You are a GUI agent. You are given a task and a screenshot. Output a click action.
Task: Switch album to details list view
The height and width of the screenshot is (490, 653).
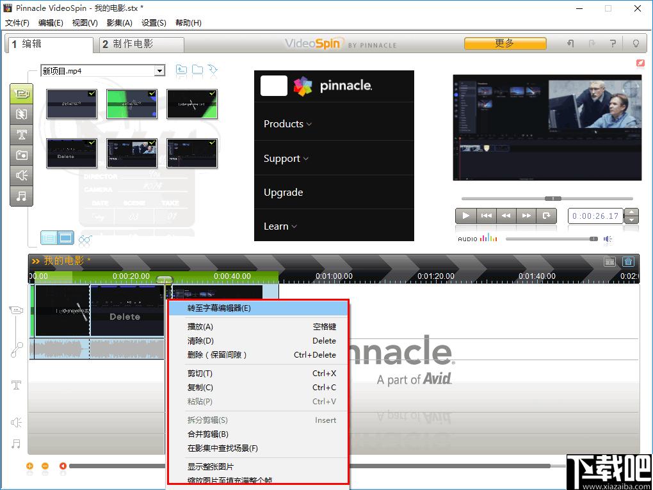(49, 238)
